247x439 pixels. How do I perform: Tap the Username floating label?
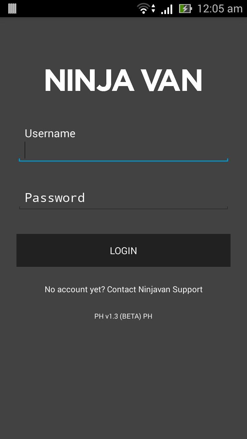coord(50,133)
